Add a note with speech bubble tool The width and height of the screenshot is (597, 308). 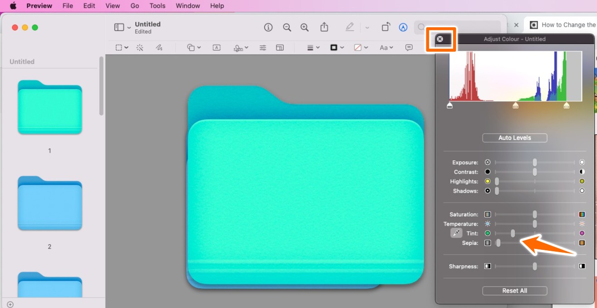coord(409,47)
